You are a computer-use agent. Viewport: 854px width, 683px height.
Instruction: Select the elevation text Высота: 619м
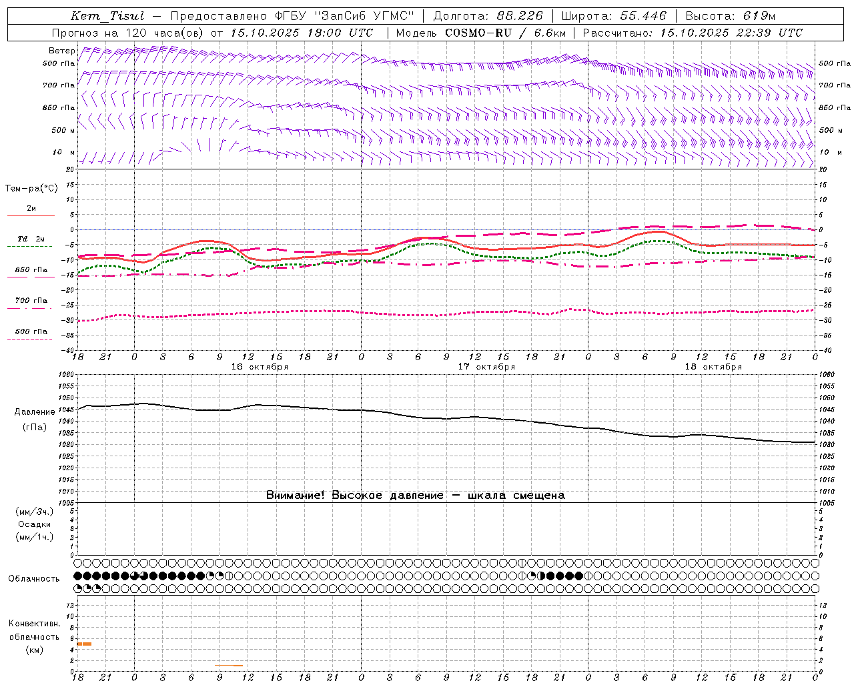[x=731, y=16]
